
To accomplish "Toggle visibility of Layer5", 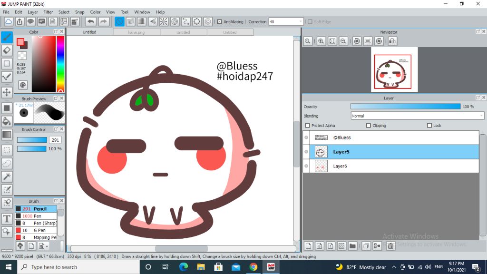I will (x=306, y=152).
